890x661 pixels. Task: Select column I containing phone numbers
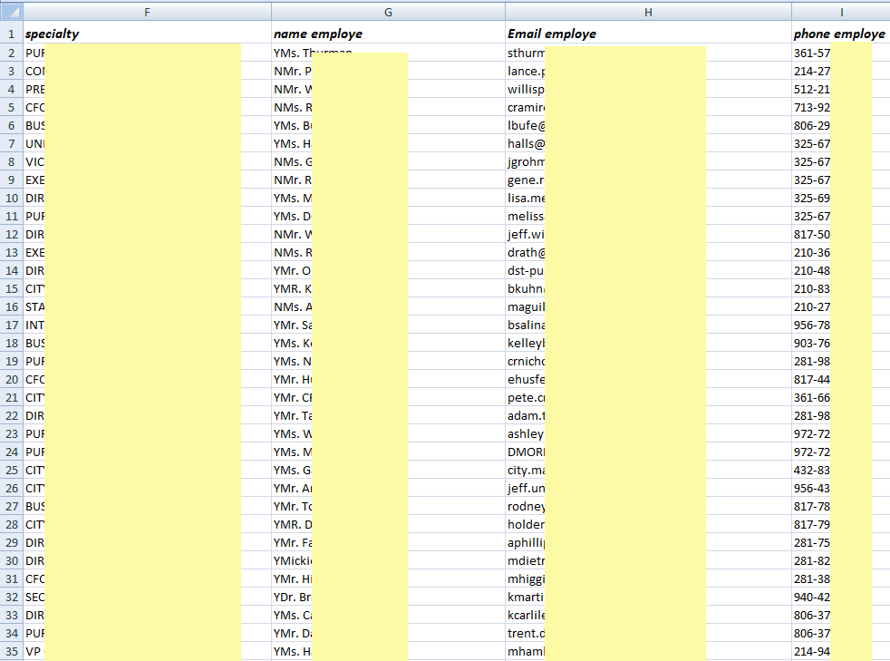(841, 12)
